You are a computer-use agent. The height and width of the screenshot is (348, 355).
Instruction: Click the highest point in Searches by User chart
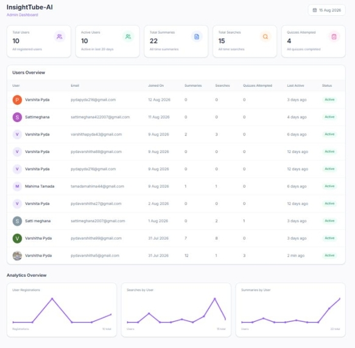(x=215, y=299)
